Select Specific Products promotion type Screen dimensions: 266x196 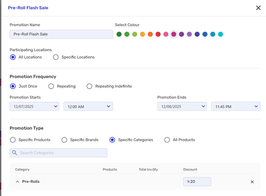click(x=13, y=140)
